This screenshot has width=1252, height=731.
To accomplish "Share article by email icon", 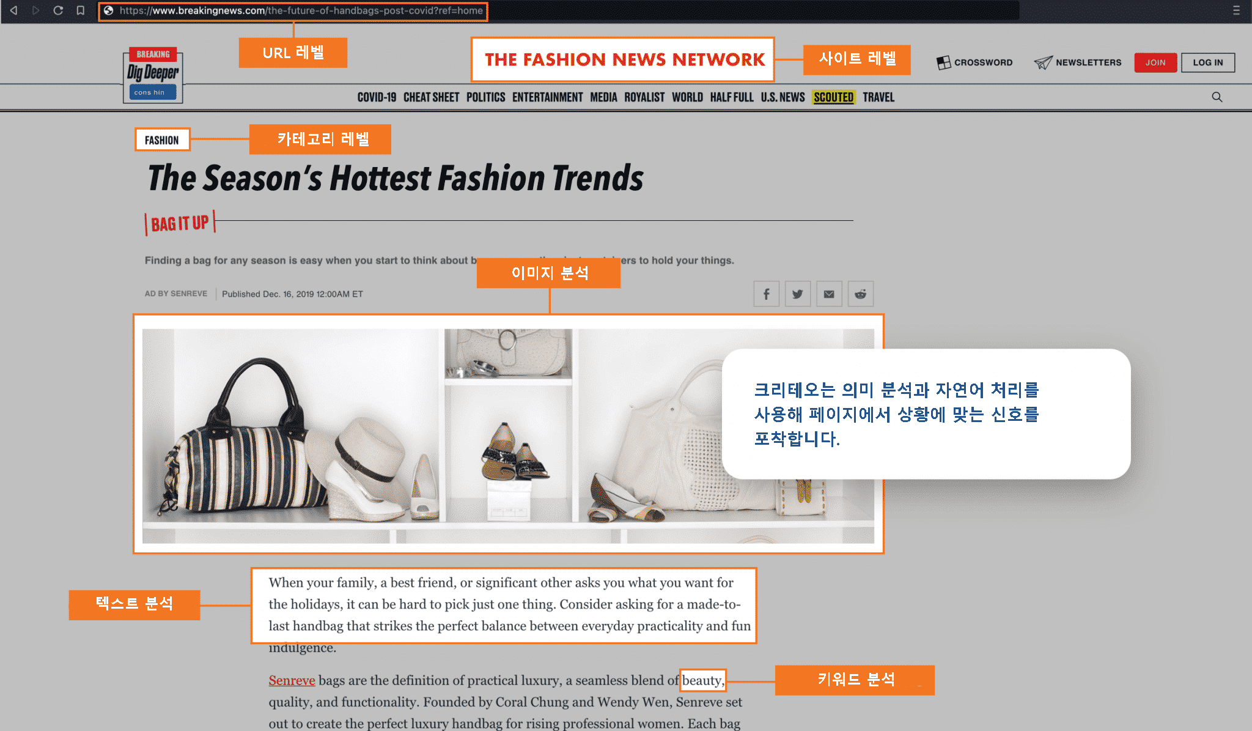I will 829,294.
